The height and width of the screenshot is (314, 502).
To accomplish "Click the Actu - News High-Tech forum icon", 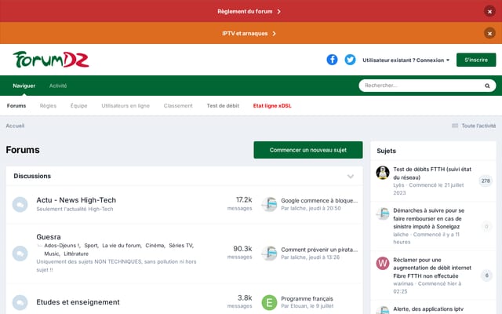I will 20,204.
